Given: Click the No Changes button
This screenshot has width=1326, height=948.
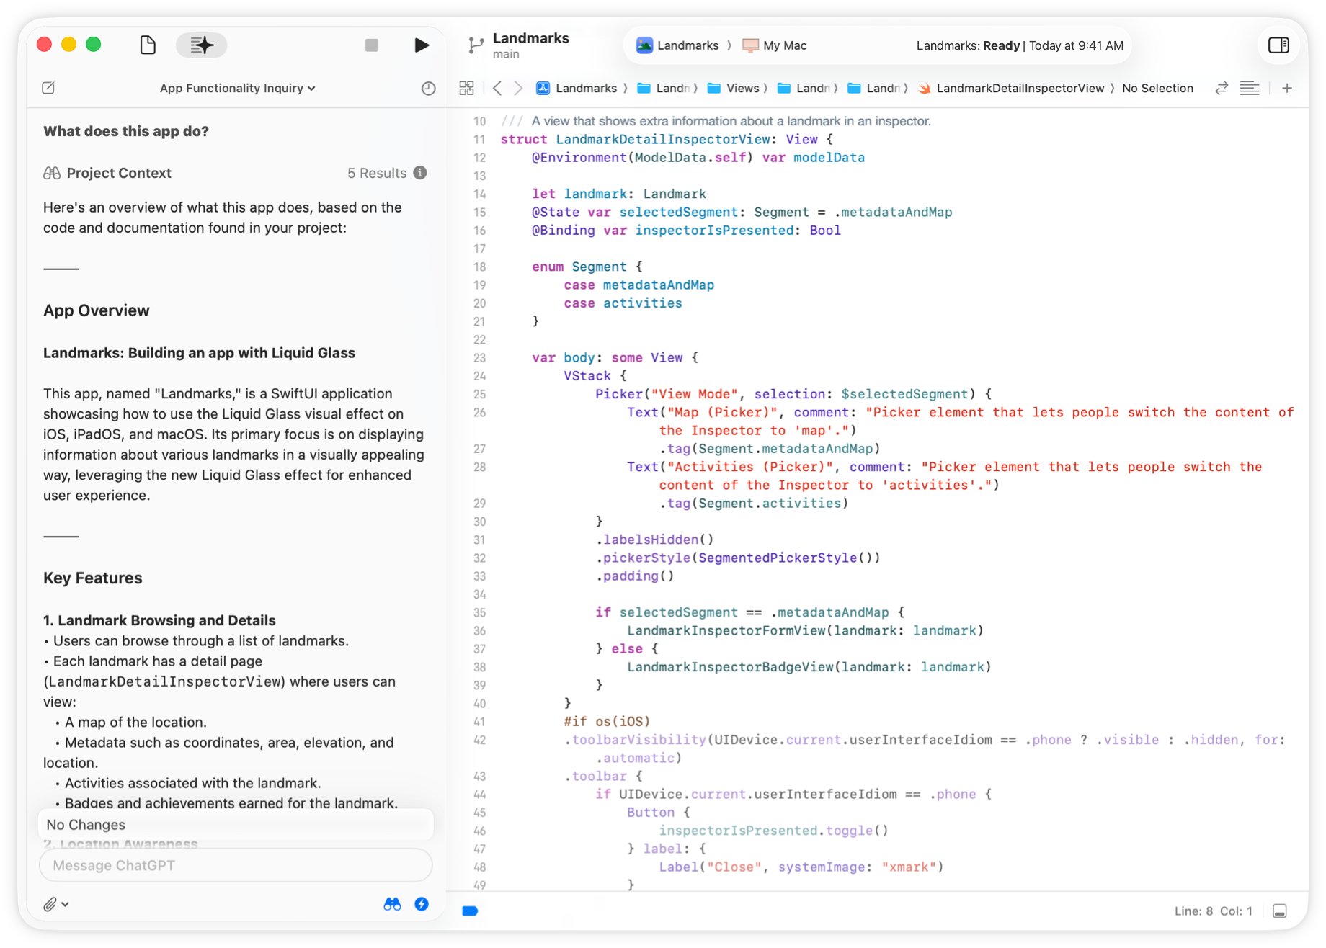Looking at the screenshot, I should (235, 824).
